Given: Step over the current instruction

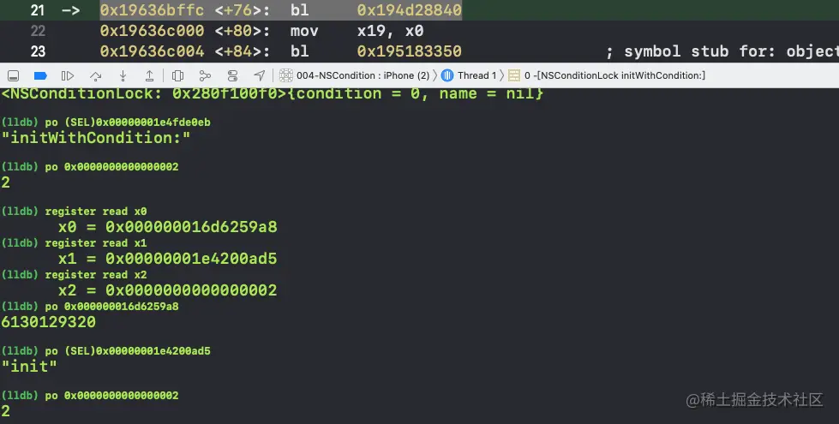Looking at the screenshot, I should click(x=96, y=76).
